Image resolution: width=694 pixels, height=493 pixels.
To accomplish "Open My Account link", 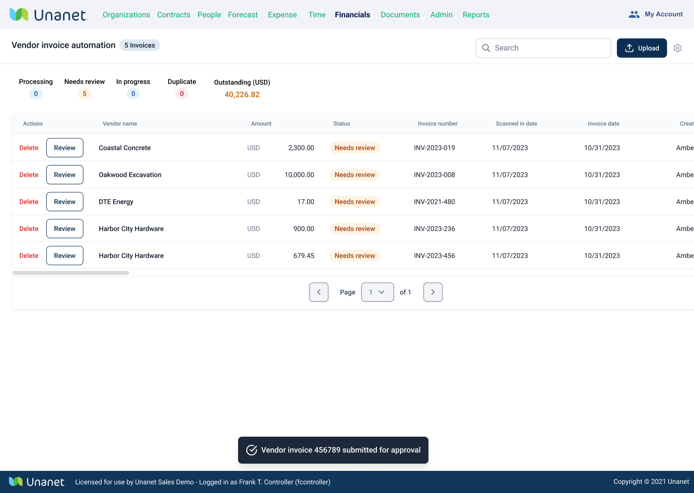I will pos(664,14).
